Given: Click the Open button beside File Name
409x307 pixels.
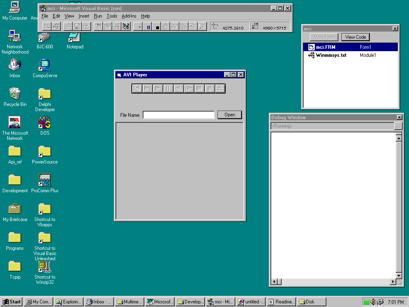Looking at the screenshot, I should tap(230, 115).
